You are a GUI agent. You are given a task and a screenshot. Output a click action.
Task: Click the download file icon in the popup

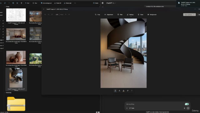(179, 3)
